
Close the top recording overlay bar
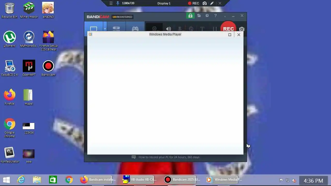point(220,3)
